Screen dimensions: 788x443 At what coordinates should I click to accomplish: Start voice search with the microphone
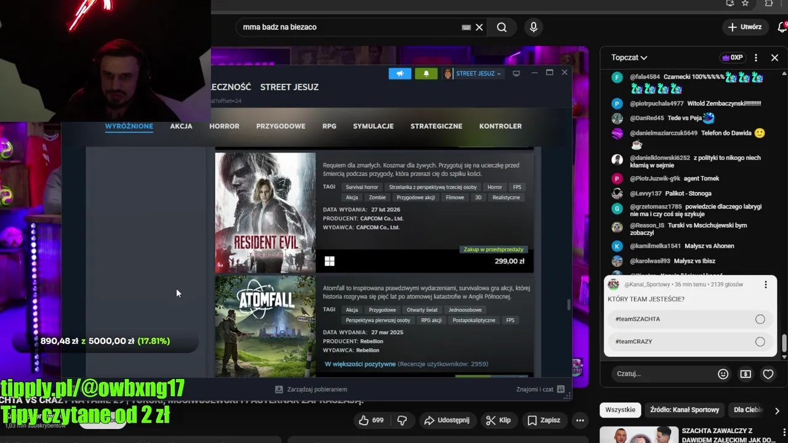(x=533, y=27)
